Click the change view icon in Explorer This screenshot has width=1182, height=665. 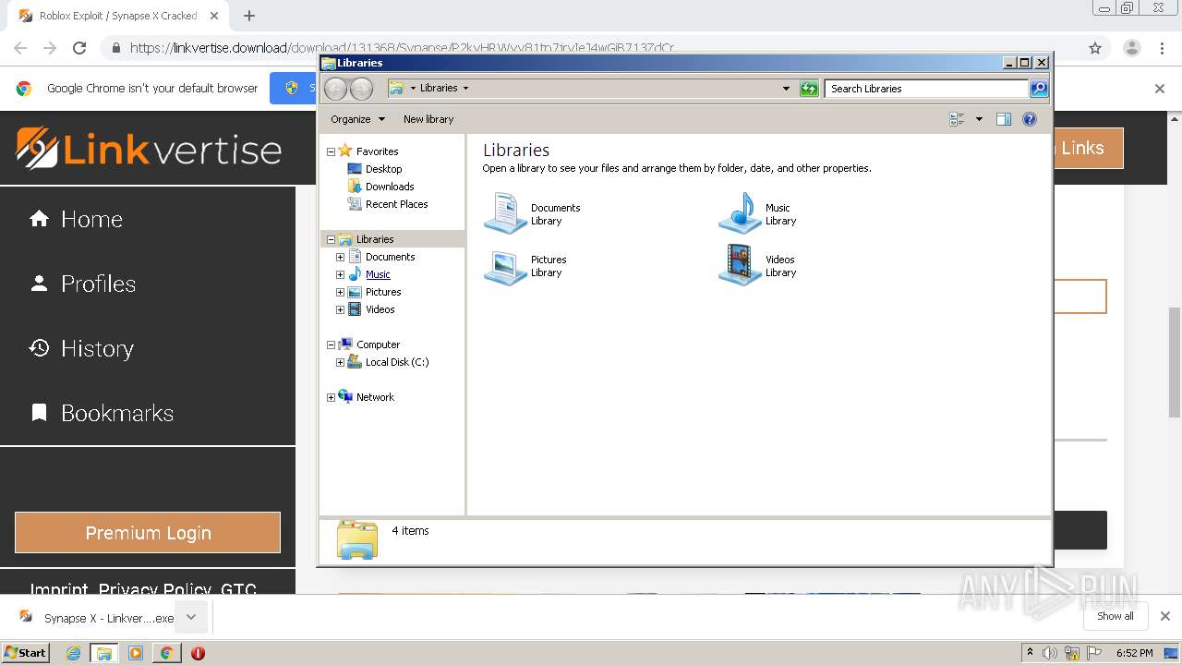957,119
